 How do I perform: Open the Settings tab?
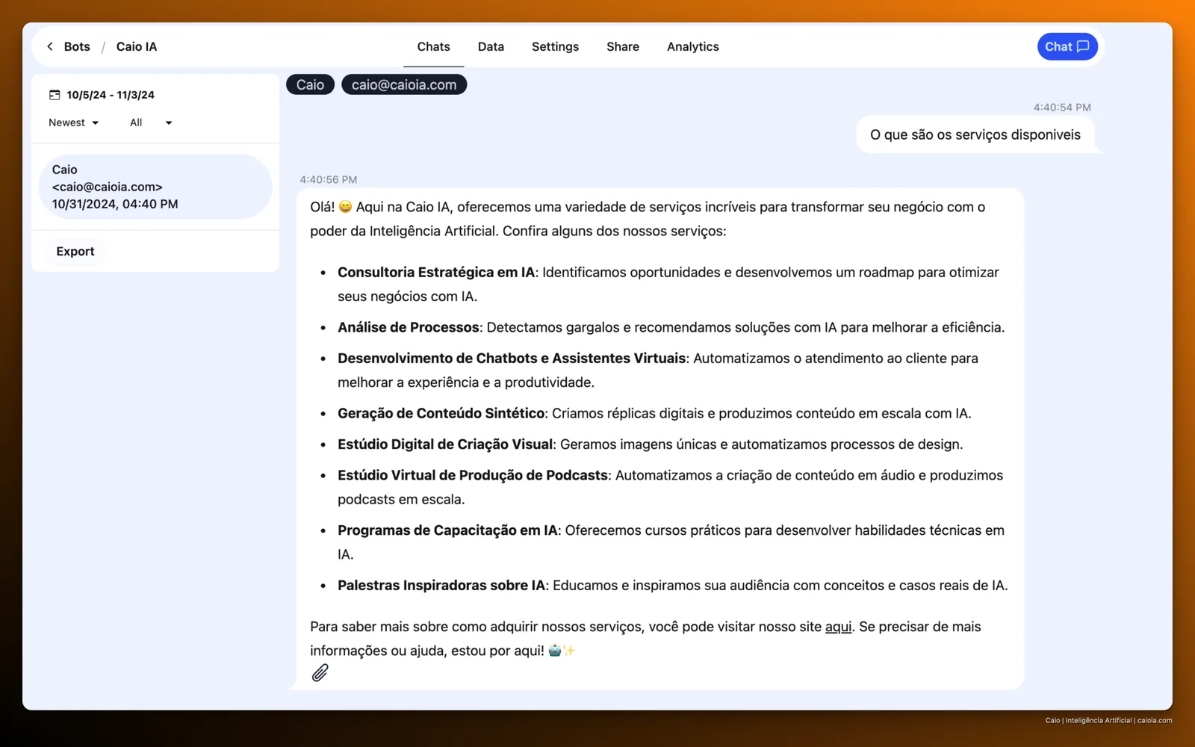click(555, 46)
